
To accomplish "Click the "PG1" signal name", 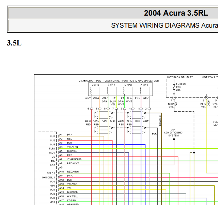I will [53, 182].
